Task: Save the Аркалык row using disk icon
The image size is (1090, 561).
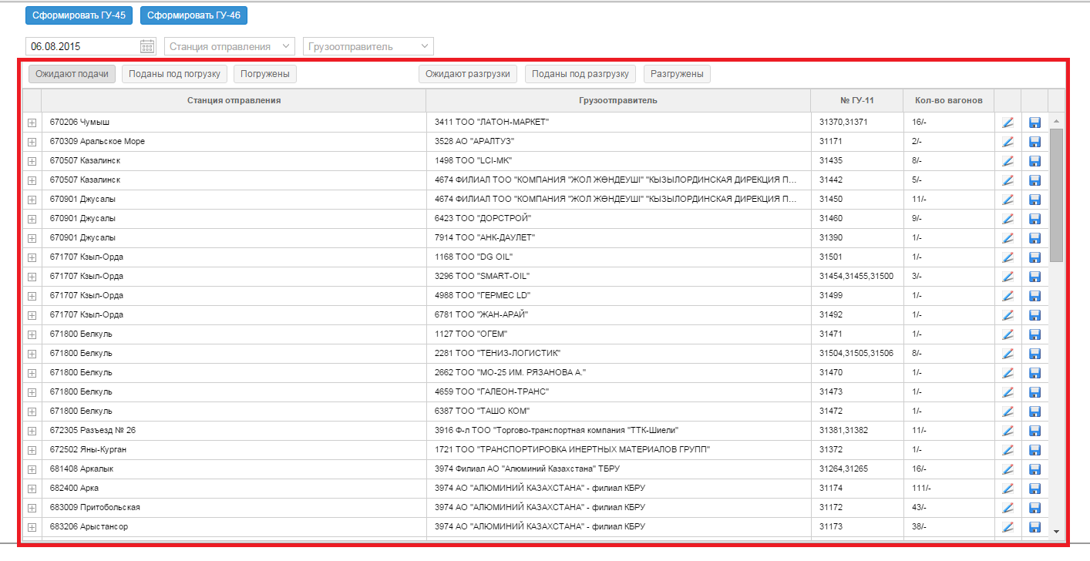Action: point(1034,469)
